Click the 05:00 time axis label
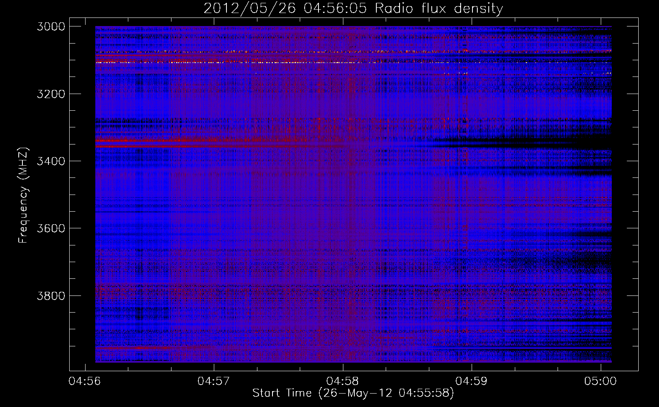659x407 pixels. click(601, 381)
